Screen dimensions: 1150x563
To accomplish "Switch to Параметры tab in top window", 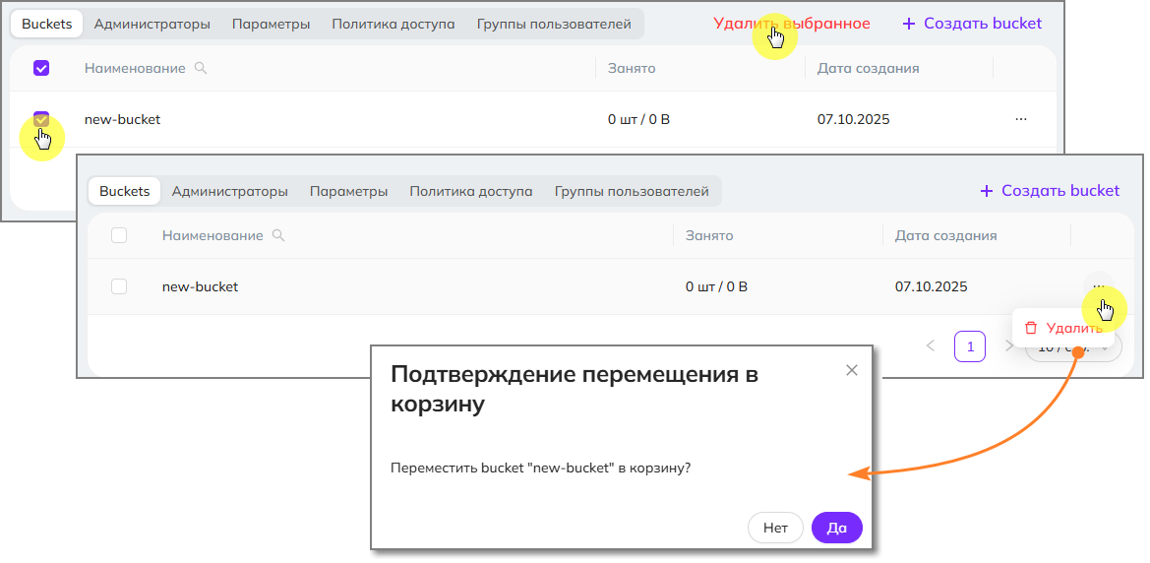I will pyautogui.click(x=272, y=25).
